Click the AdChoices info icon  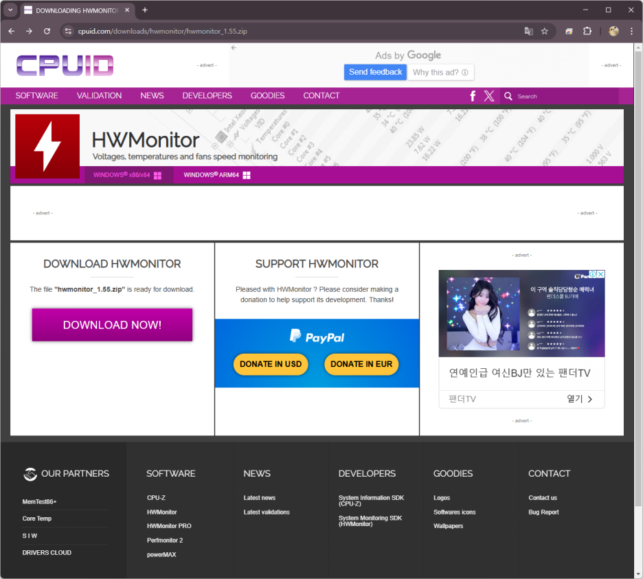pyautogui.click(x=593, y=274)
